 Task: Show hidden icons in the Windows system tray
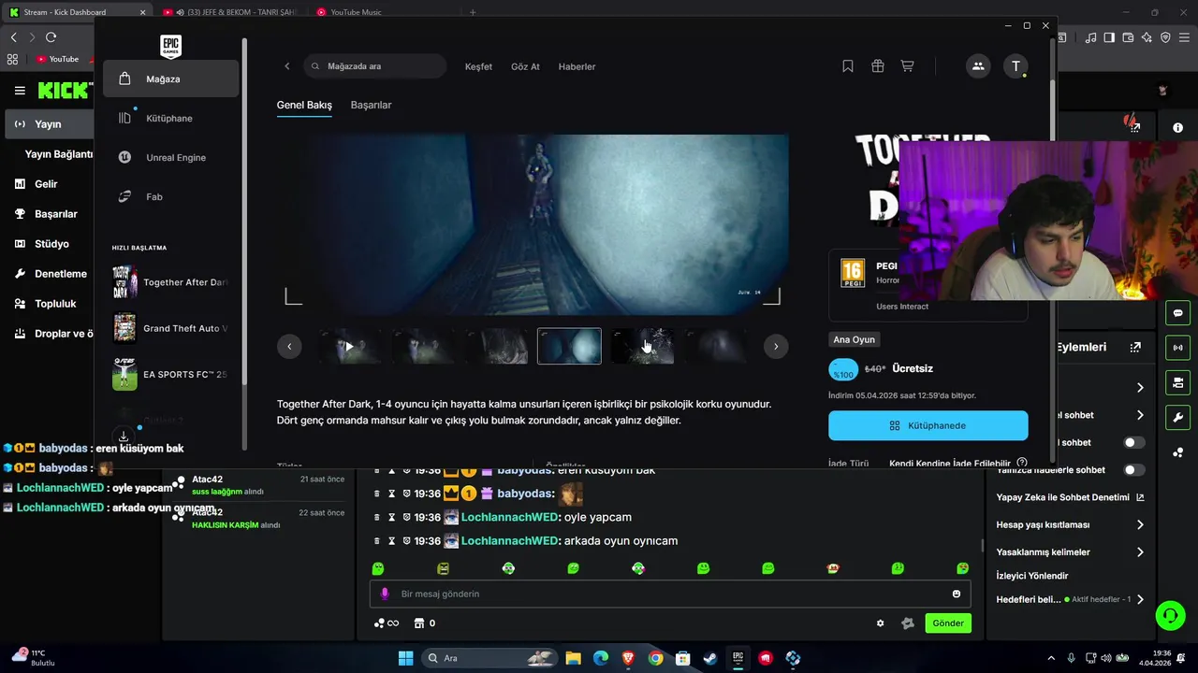click(x=1051, y=658)
